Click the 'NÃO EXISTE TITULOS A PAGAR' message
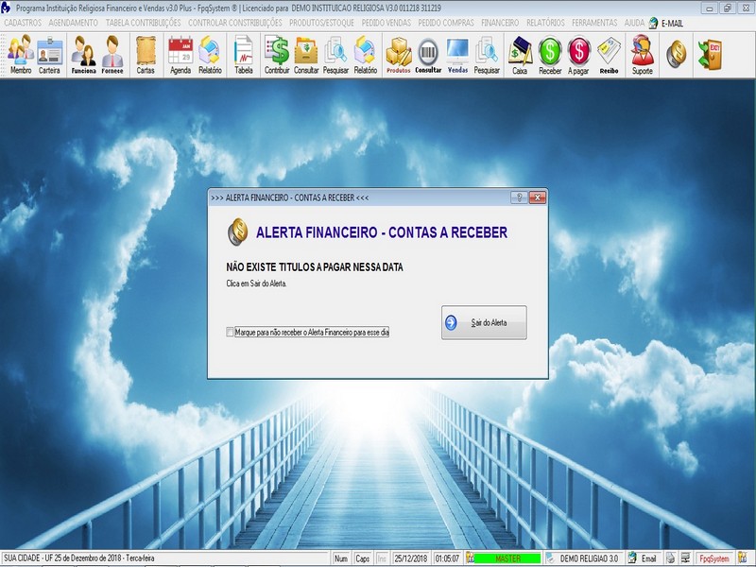756x567 pixels. pyautogui.click(x=315, y=267)
